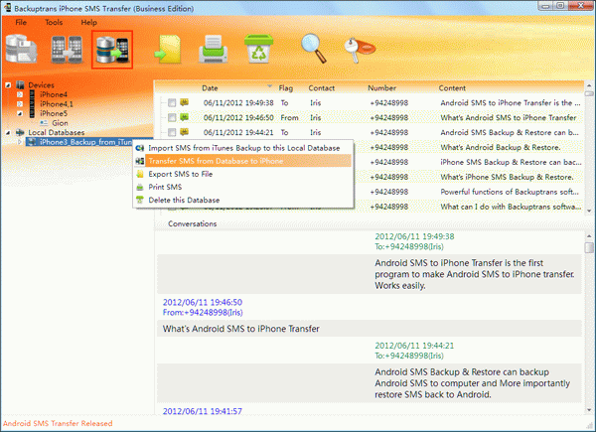596x432 pixels.
Task: Tick checkbox for 19:49:38 message
Action: click(x=172, y=102)
